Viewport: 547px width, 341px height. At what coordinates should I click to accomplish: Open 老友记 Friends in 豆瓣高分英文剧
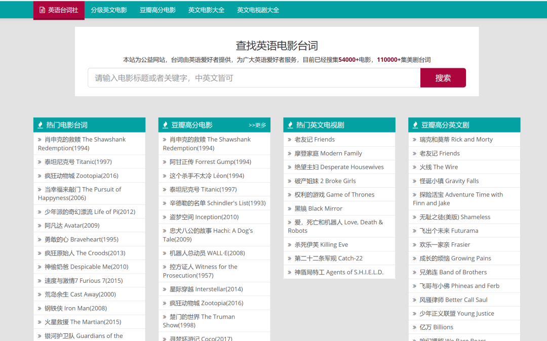(x=439, y=153)
